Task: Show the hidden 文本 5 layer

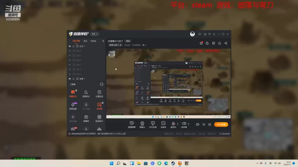Action: click(x=70, y=55)
